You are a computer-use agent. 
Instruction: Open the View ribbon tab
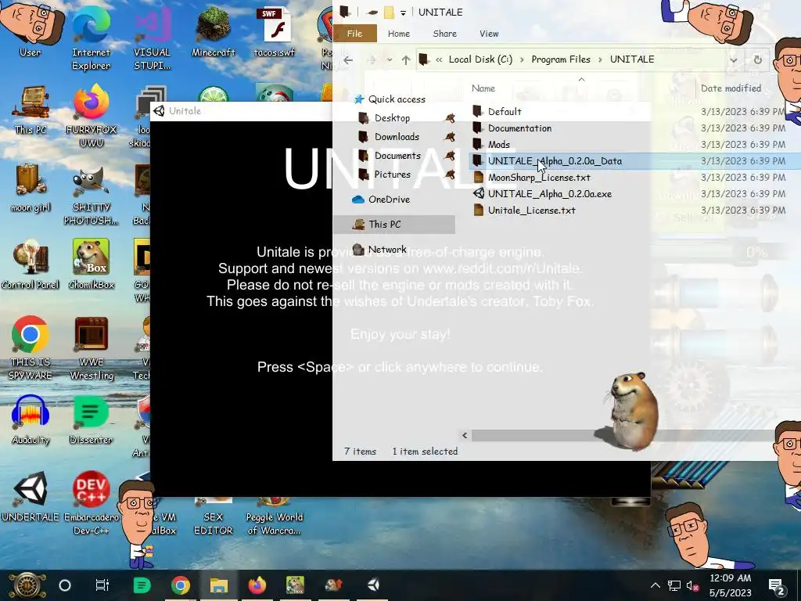[x=489, y=34]
